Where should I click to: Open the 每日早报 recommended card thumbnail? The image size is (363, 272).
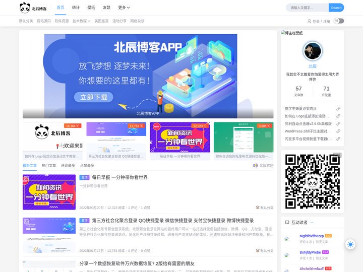click(180, 138)
